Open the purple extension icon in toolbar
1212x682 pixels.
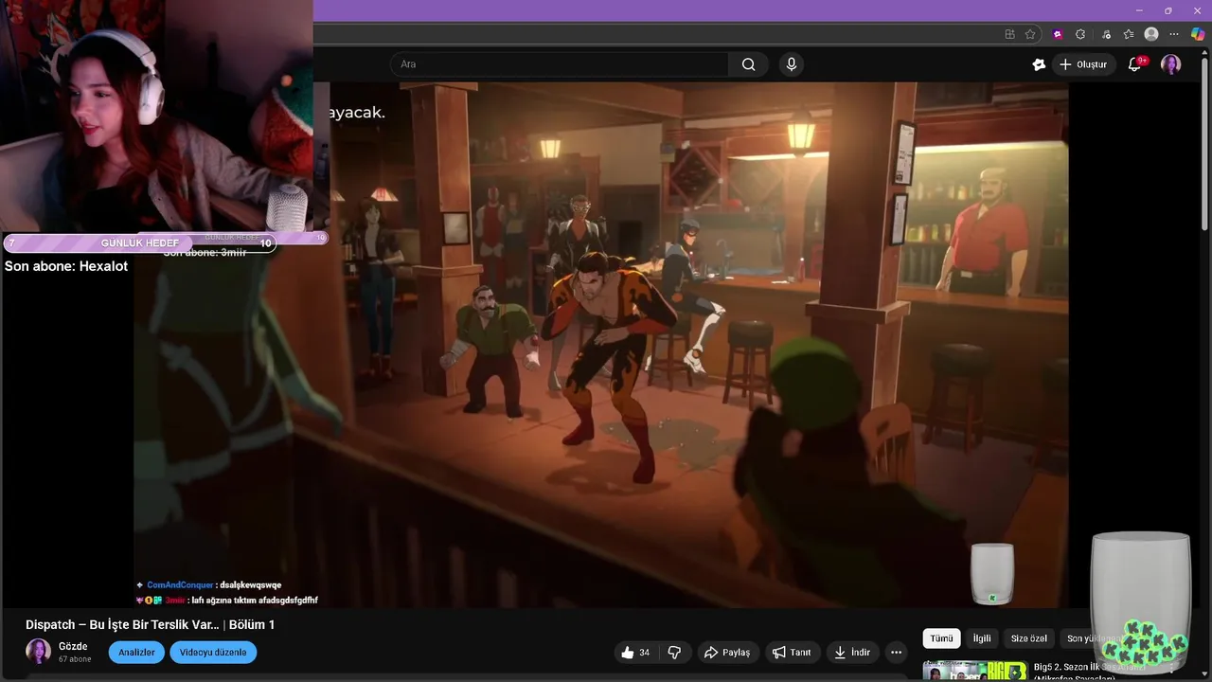pos(1058,34)
